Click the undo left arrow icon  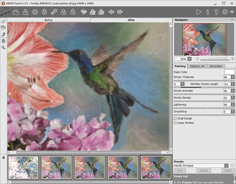click(111, 12)
